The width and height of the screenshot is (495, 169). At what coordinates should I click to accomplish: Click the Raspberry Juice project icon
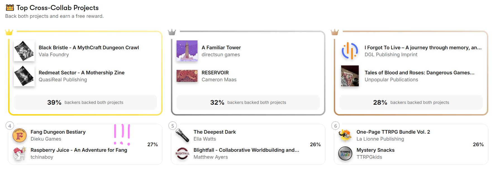pos(20,153)
